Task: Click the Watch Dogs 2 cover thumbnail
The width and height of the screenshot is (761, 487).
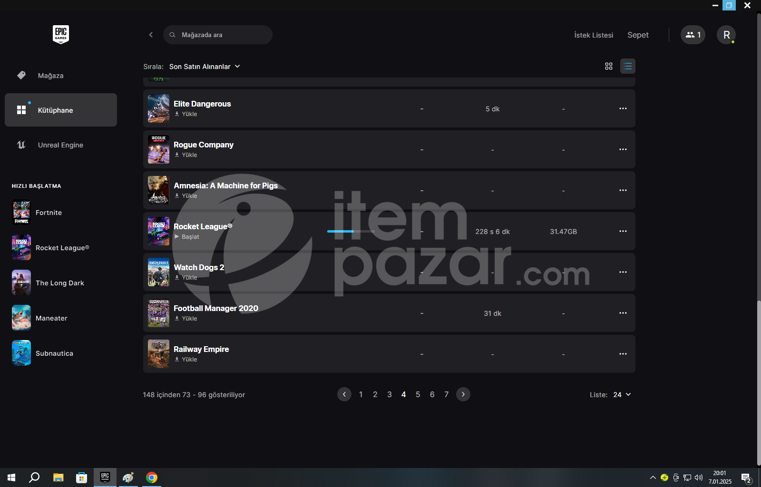Action: pyautogui.click(x=158, y=272)
